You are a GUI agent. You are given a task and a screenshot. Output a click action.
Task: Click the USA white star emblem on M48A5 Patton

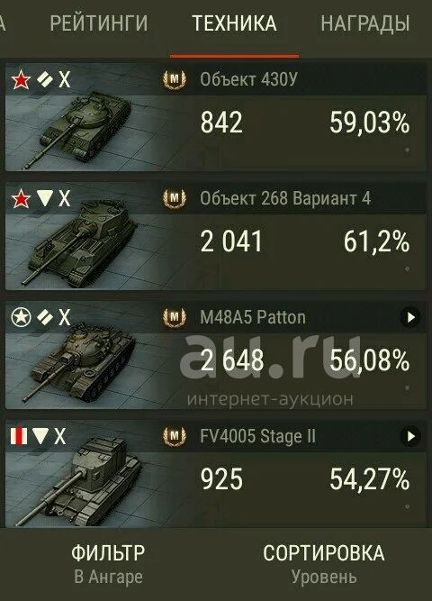coord(21,317)
